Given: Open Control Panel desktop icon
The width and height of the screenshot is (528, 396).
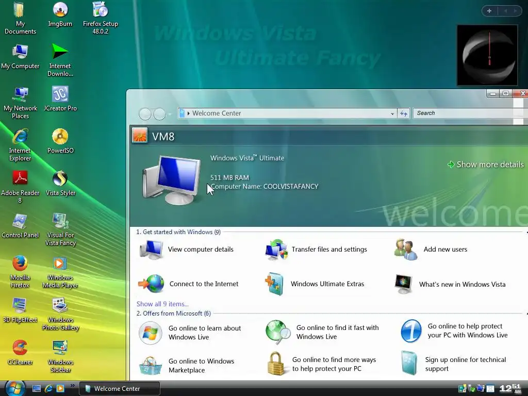Looking at the screenshot, I should click(20, 226).
